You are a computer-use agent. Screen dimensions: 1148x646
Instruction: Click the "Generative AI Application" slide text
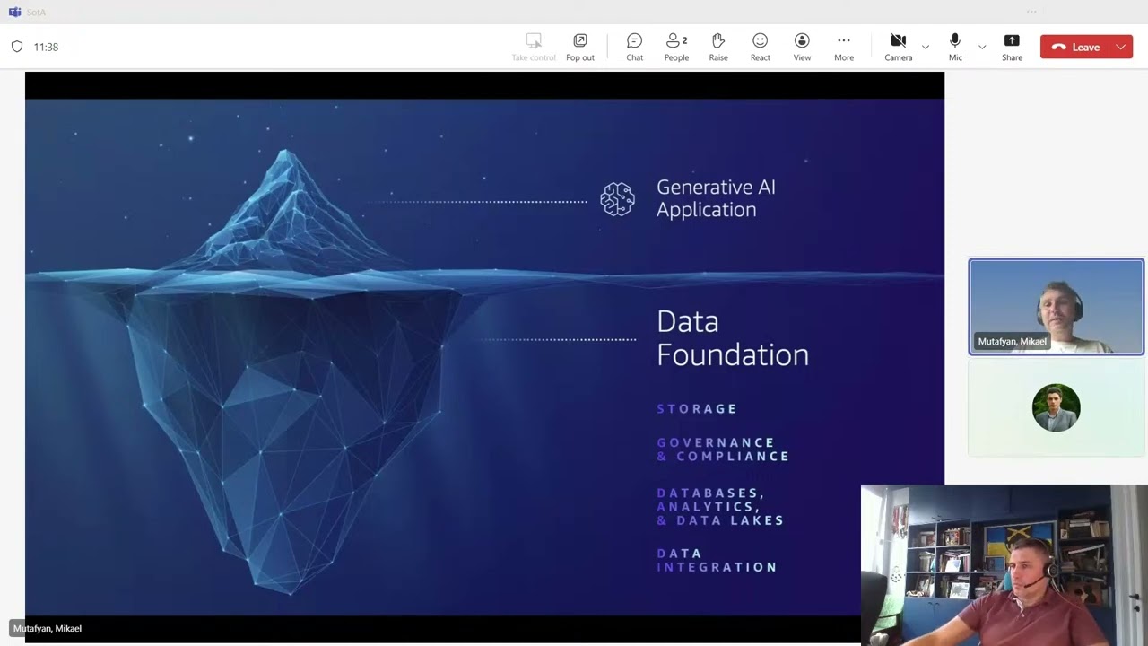tap(716, 198)
